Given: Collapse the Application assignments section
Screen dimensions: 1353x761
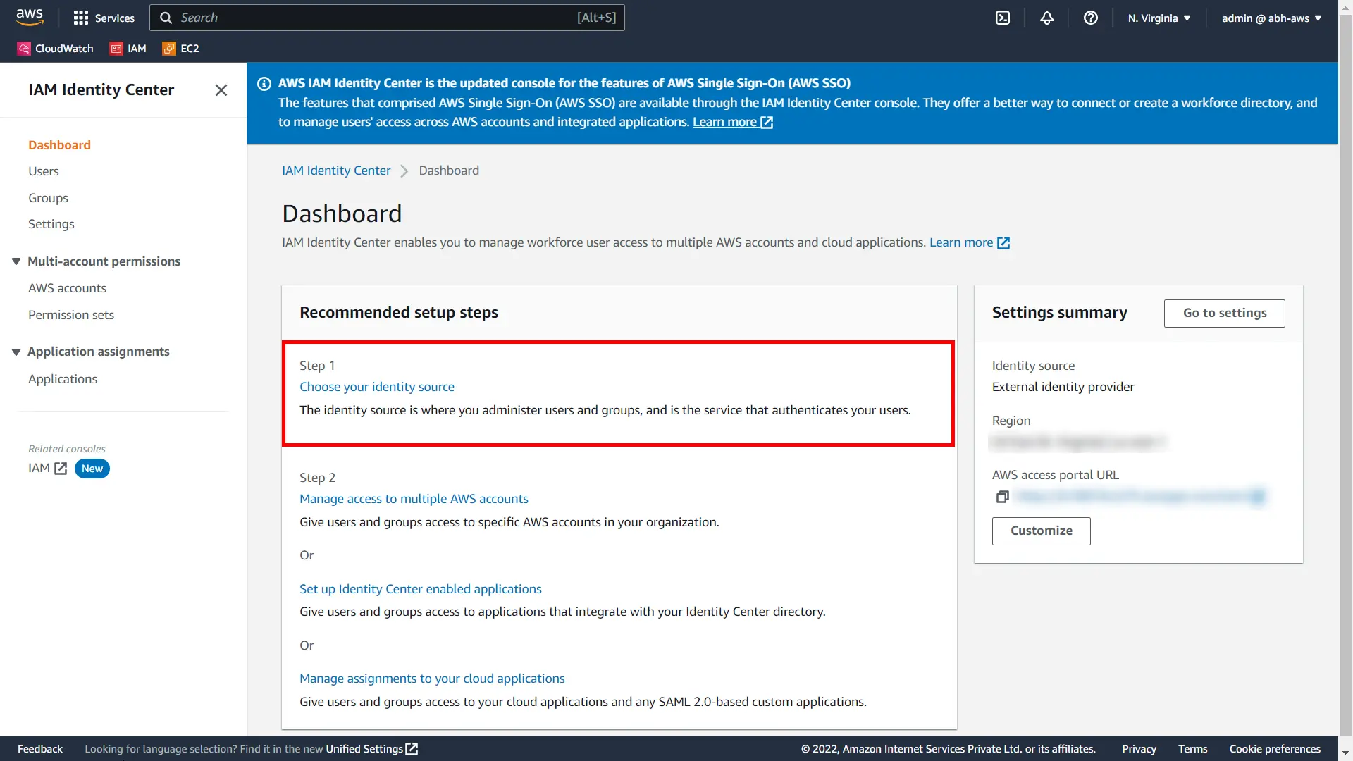Looking at the screenshot, I should click(16, 351).
